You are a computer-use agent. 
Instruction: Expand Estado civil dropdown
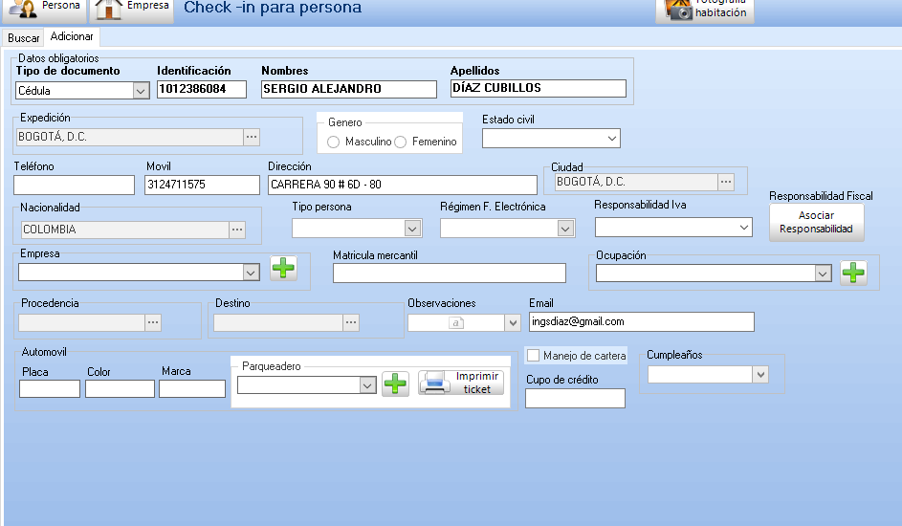(x=612, y=139)
